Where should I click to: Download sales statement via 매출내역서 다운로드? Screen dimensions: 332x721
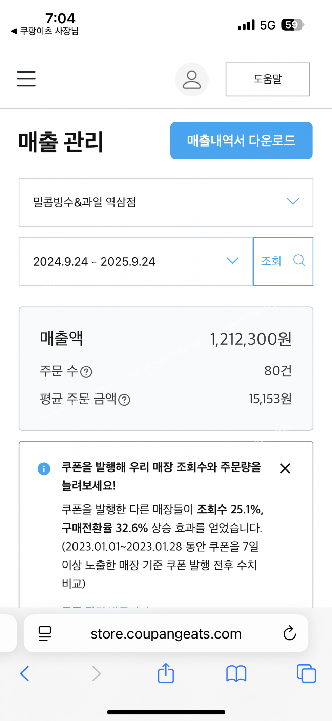click(x=241, y=141)
